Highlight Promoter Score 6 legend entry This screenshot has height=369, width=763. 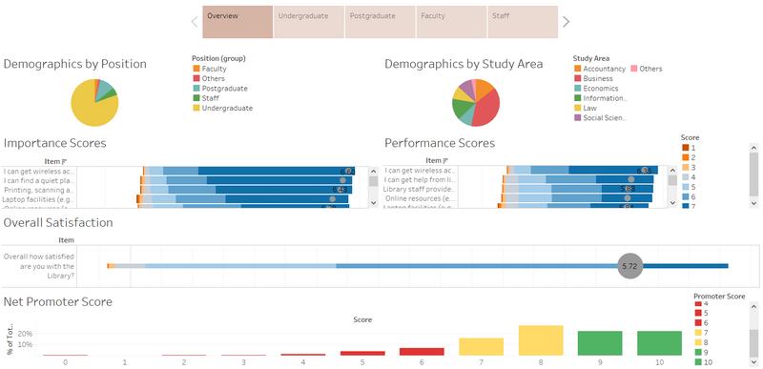(701, 323)
